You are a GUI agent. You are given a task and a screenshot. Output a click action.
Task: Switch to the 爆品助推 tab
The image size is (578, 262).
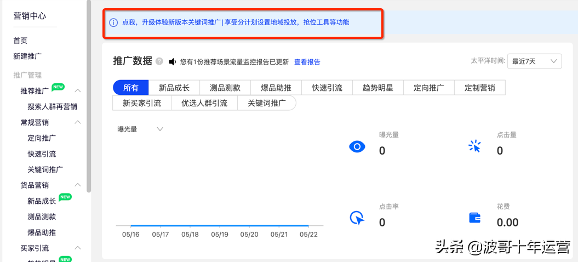click(276, 88)
